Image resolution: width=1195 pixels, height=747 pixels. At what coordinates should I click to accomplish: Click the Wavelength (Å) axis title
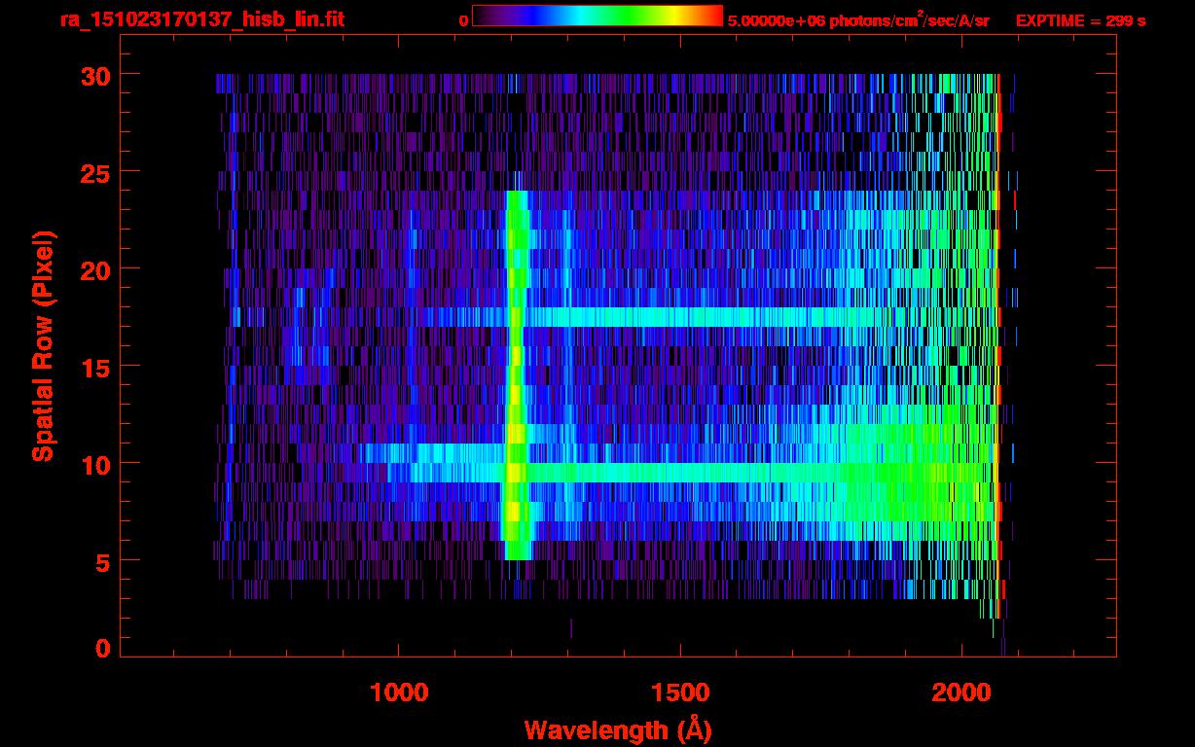point(617,729)
